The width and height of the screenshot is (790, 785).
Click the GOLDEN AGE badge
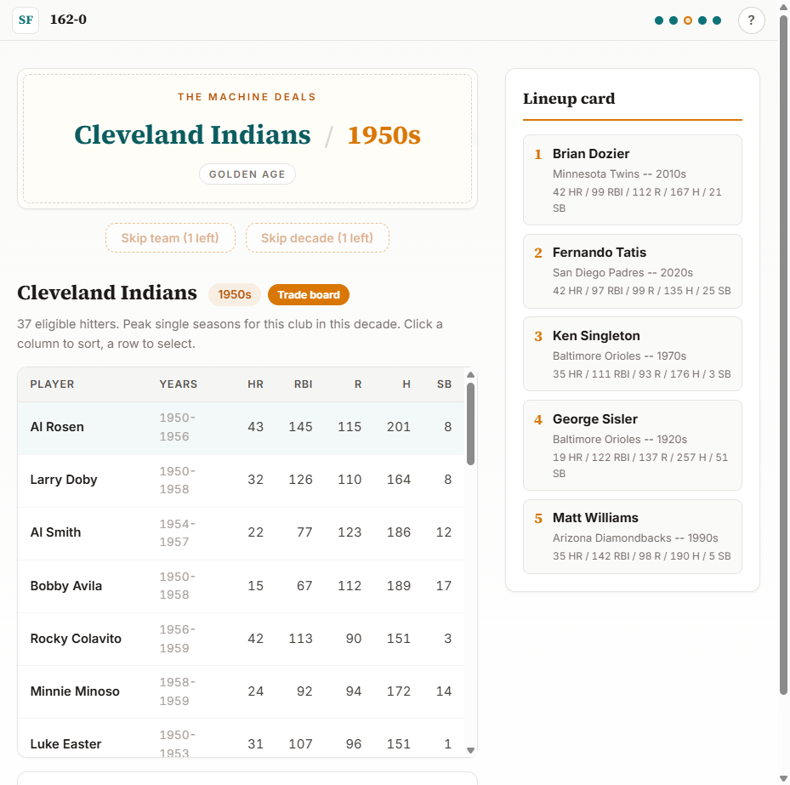[x=247, y=174]
